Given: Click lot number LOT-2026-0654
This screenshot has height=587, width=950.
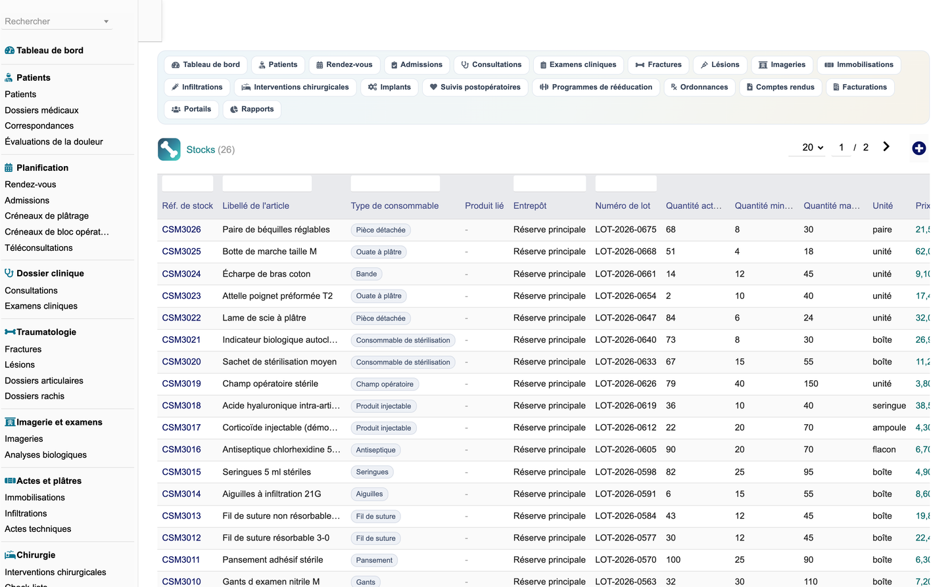Looking at the screenshot, I should (626, 296).
